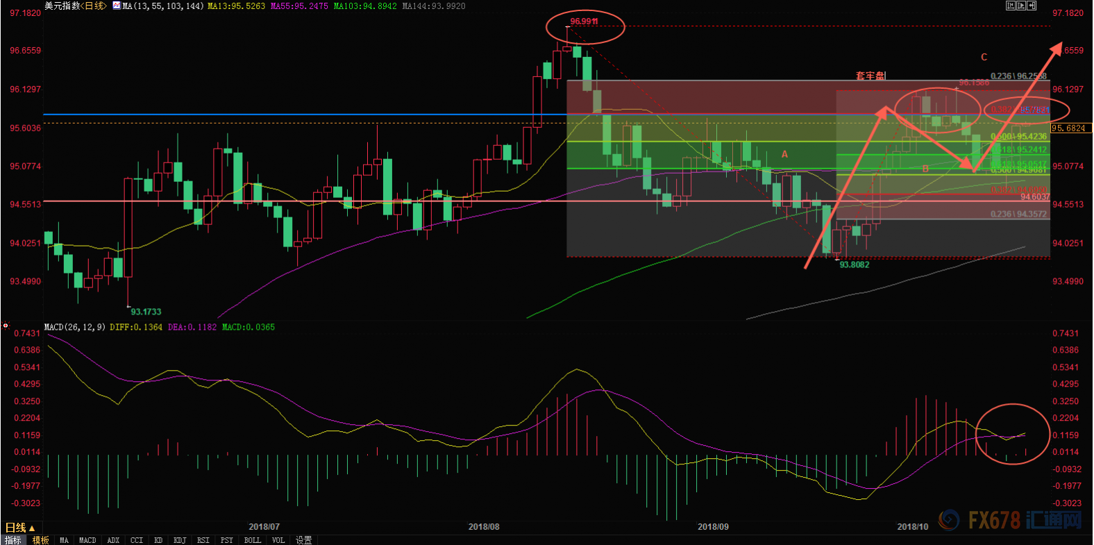Image resolution: width=1094 pixels, height=545 pixels.
Task: Select the RSI indicator tab
Action: 203,540
